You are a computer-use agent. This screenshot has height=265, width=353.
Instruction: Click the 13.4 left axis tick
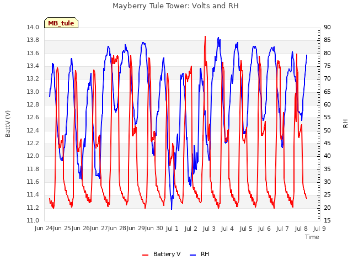(33, 66)
